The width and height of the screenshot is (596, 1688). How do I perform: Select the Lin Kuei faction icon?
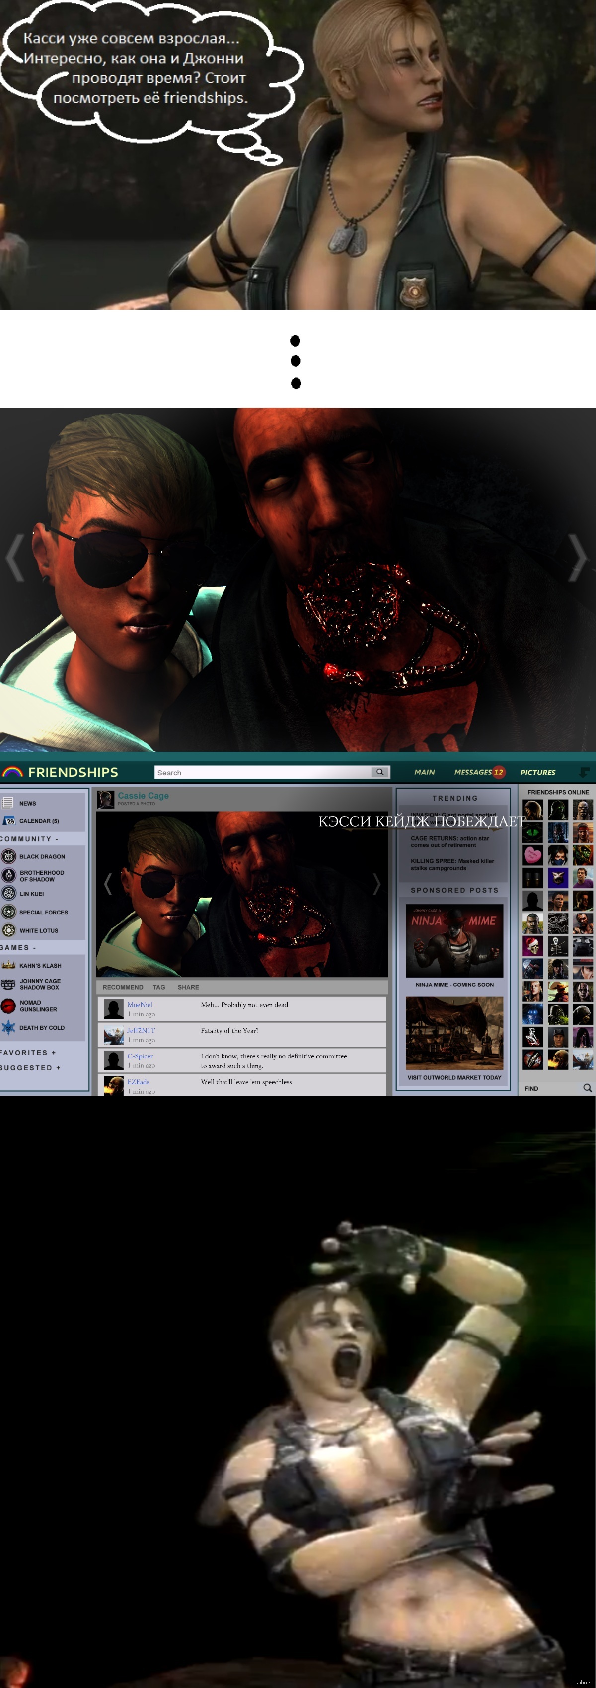(x=8, y=893)
